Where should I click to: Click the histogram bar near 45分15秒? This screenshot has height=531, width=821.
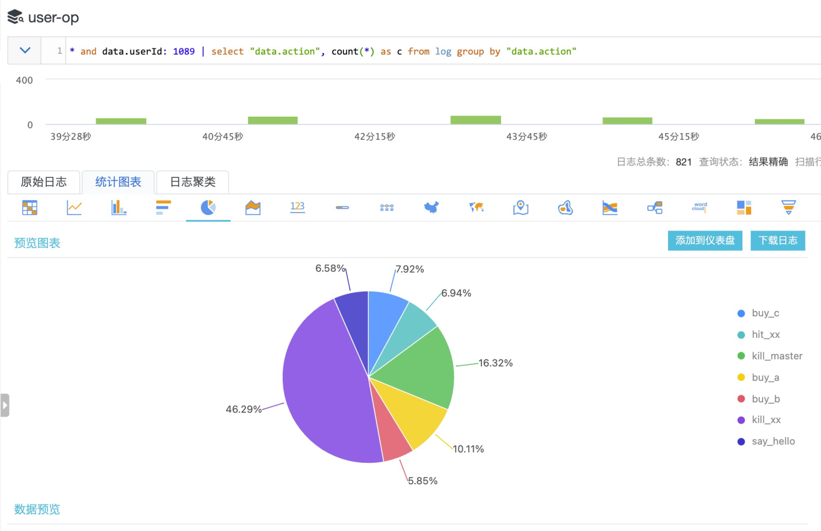tap(627, 121)
